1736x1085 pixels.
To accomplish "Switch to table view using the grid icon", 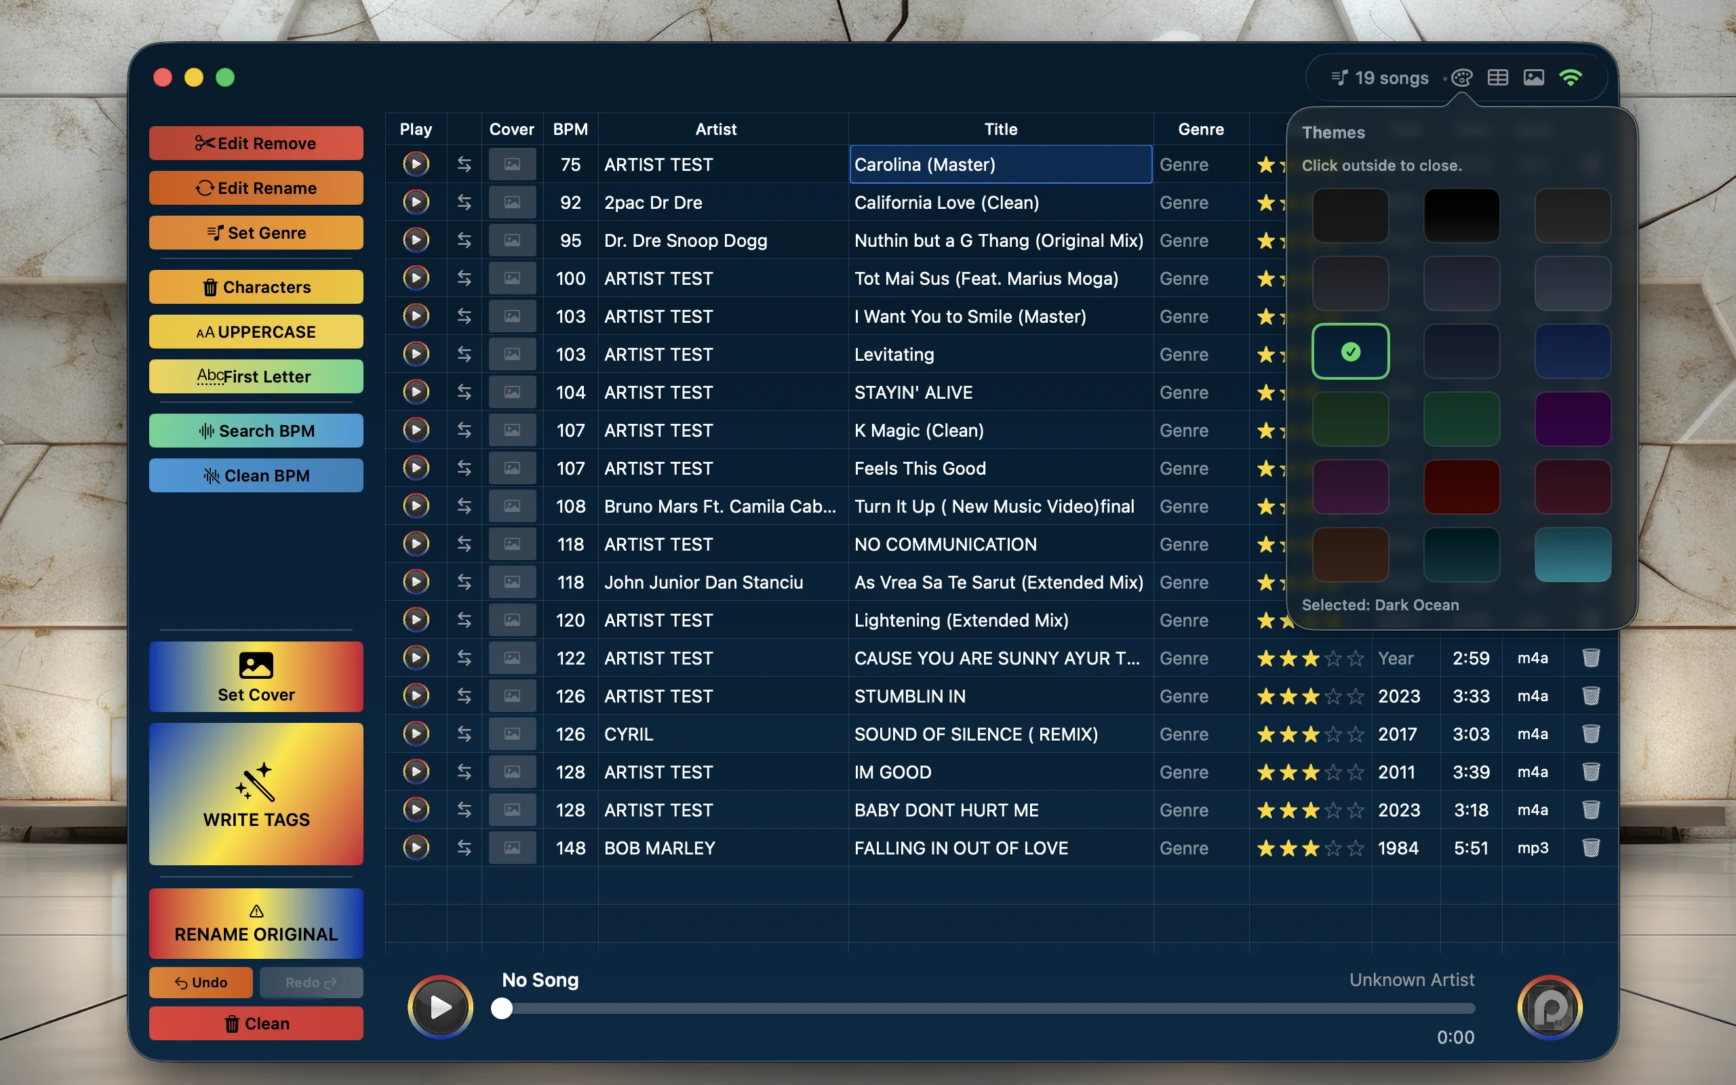I will (1497, 77).
